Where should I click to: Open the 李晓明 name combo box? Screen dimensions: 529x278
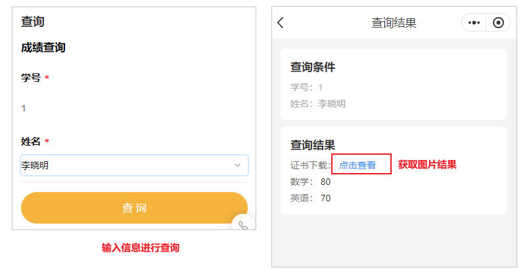(134, 165)
